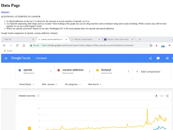Open the Google apps grid icon

pyautogui.click(x=167, y=58)
